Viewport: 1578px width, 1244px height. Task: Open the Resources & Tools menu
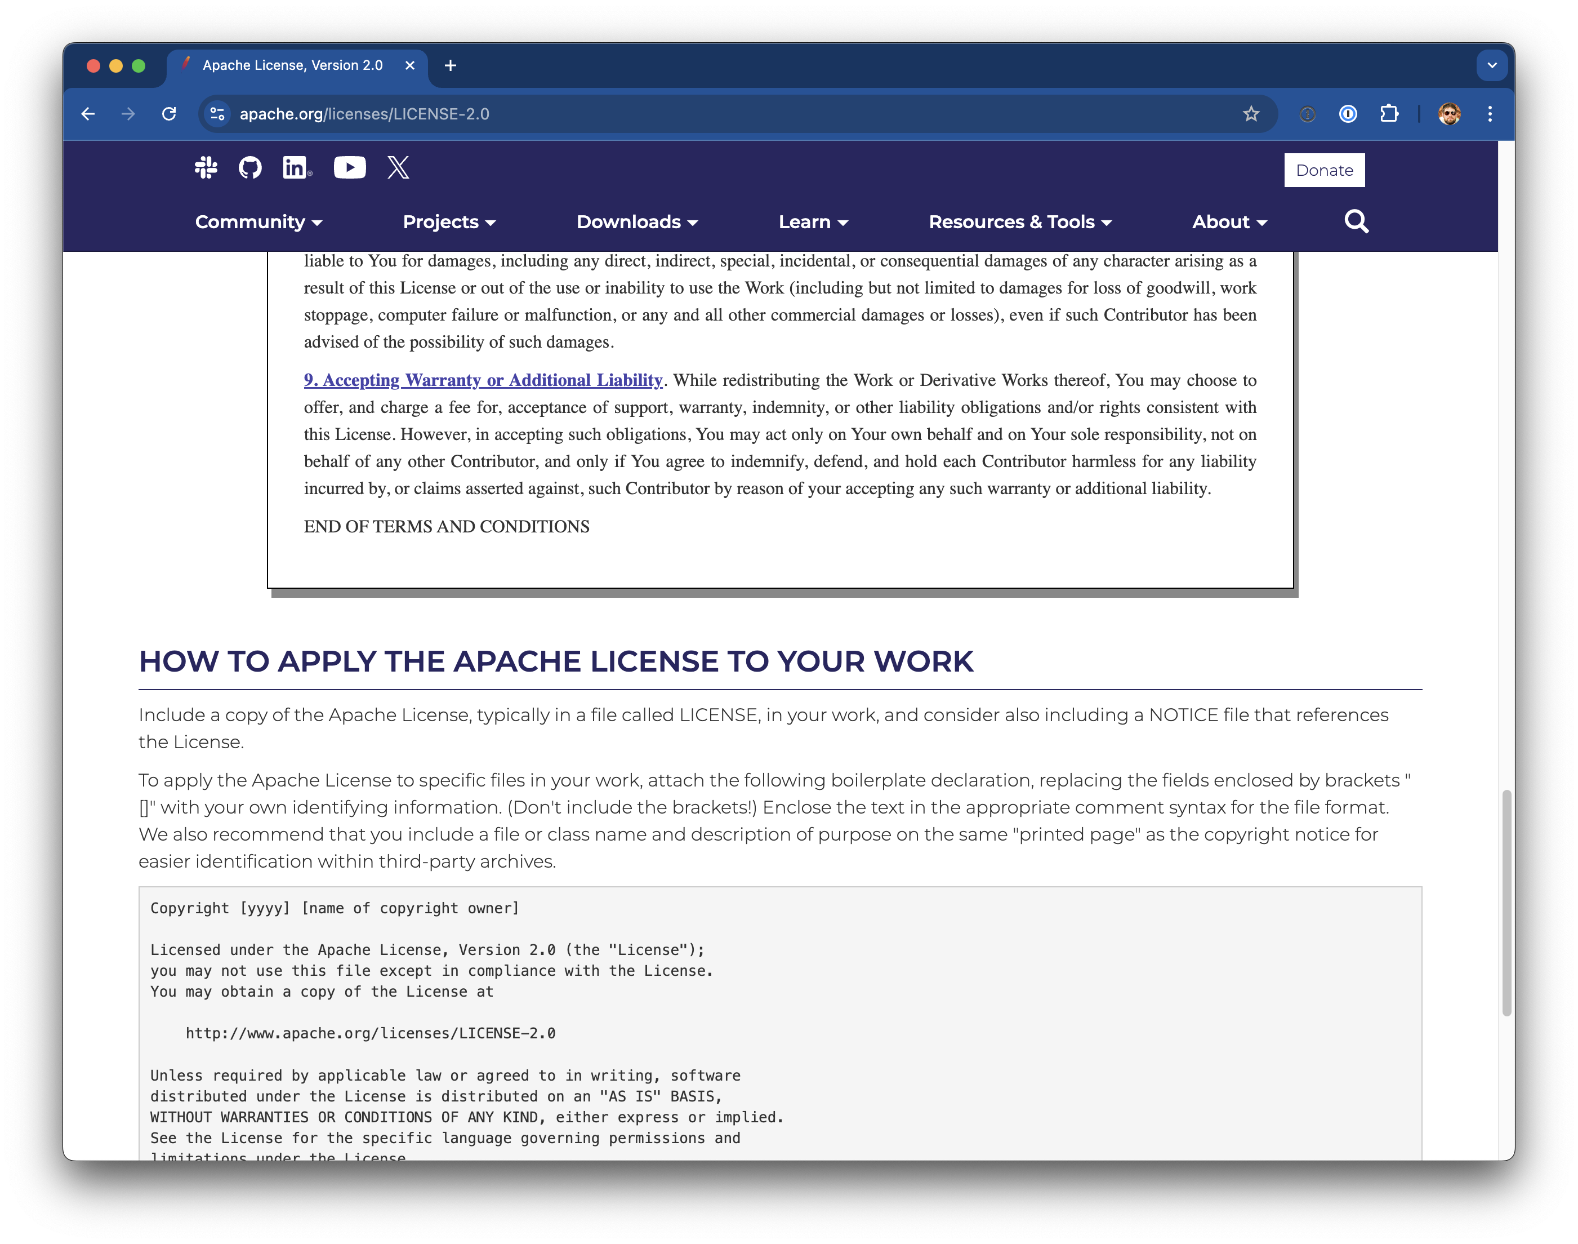coord(1020,222)
